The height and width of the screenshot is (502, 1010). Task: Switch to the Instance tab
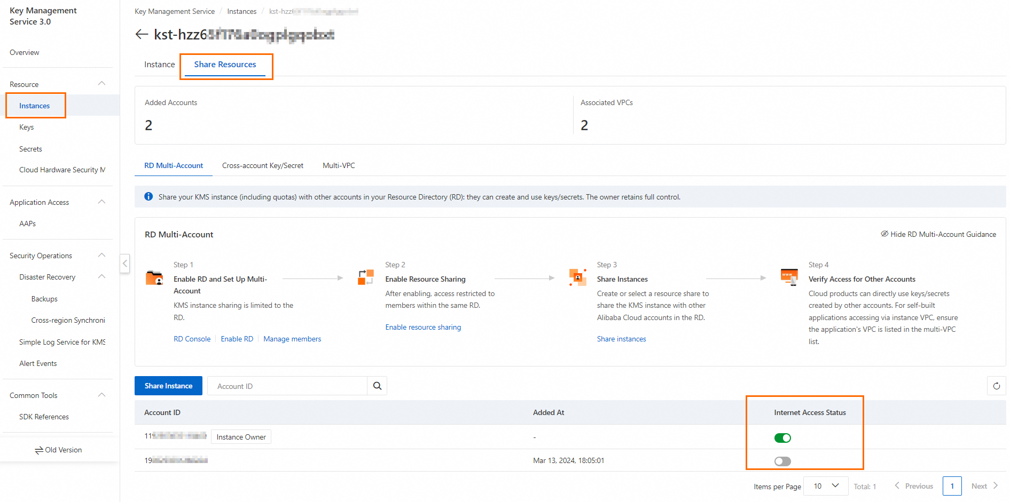click(x=159, y=65)
